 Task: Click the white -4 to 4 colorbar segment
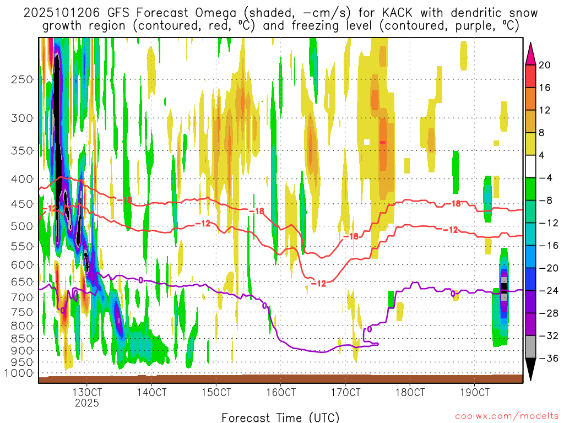pos(530,166)
